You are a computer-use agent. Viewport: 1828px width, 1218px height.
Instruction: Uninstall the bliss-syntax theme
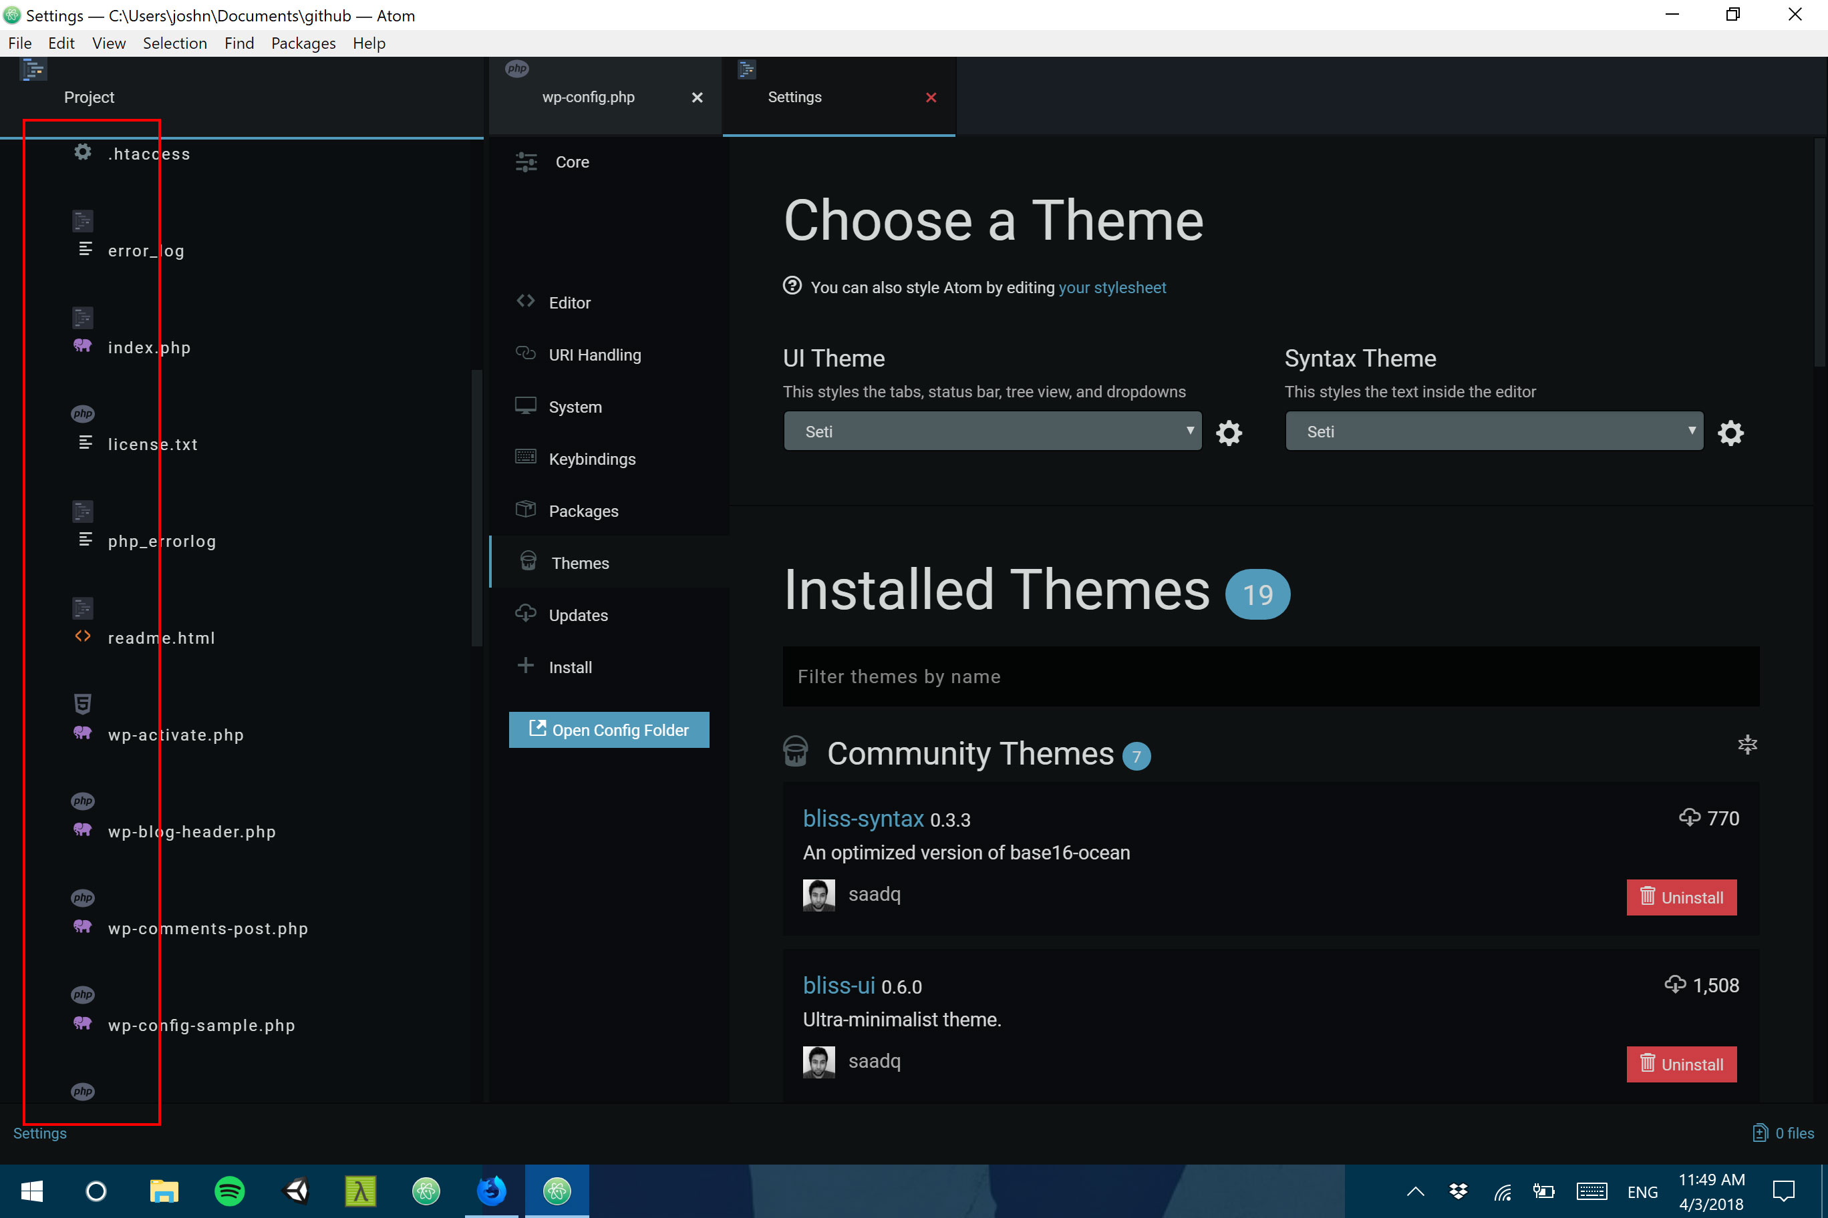tap(1681, 897)
